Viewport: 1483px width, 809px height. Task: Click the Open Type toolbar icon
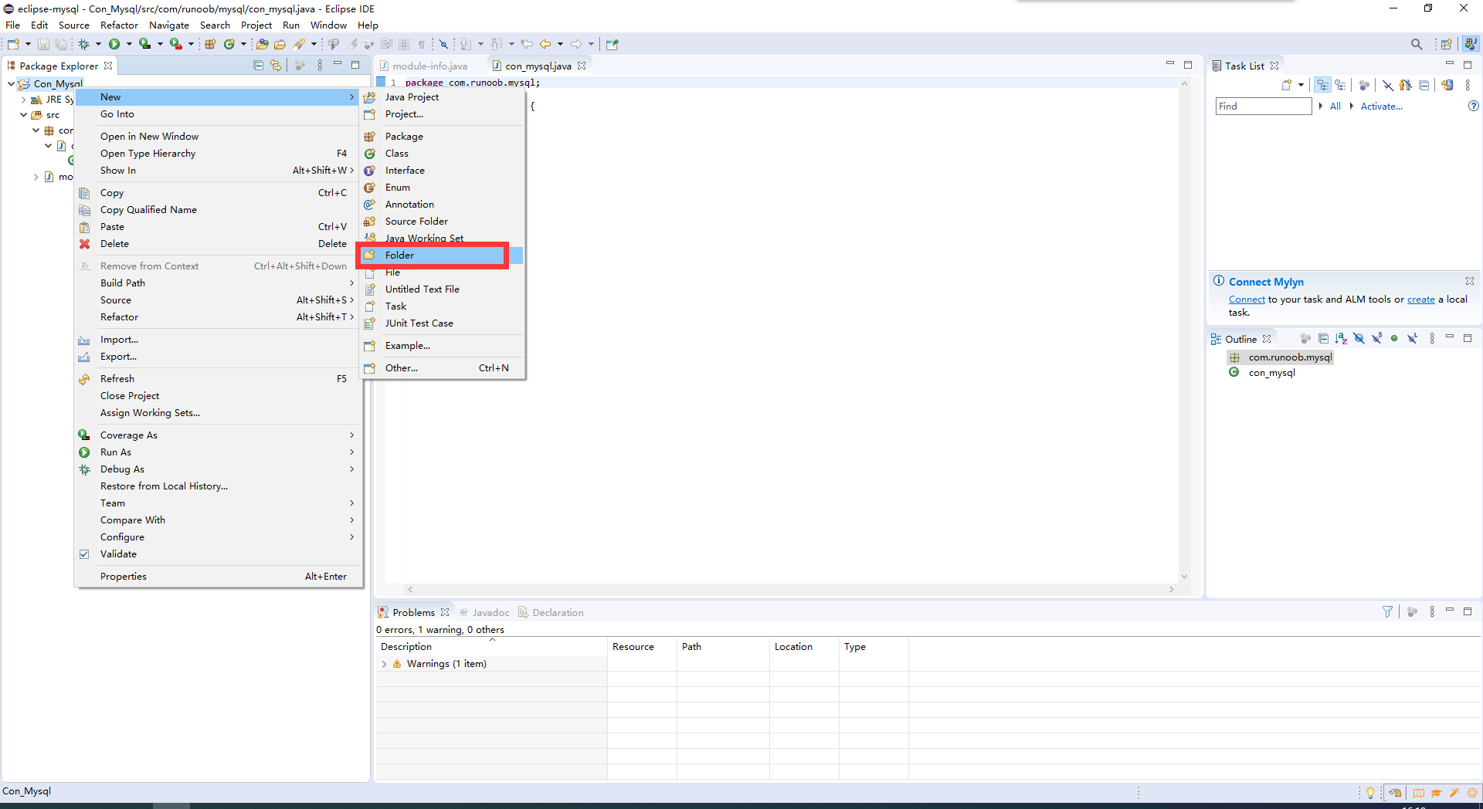coord(263,45)
